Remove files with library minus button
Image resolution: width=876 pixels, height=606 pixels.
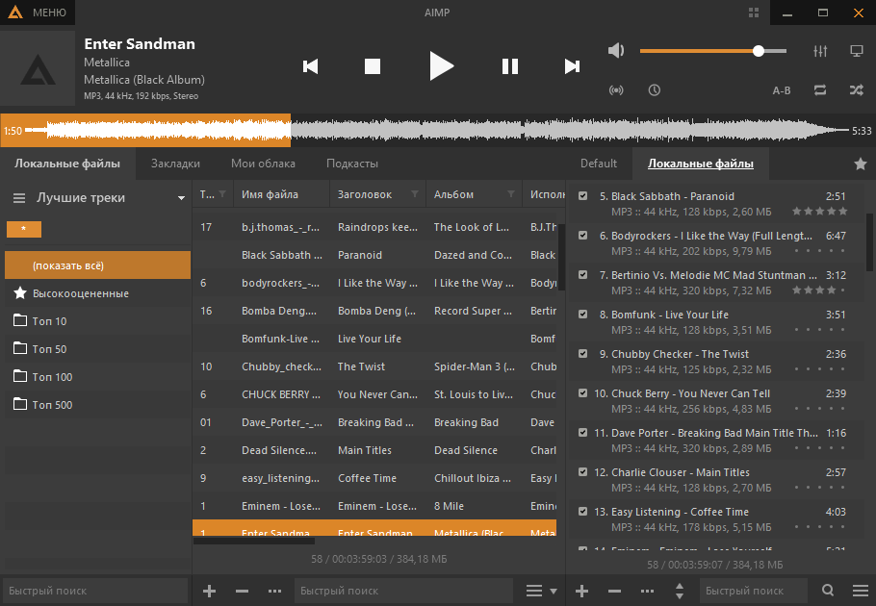tap(242, 591)
